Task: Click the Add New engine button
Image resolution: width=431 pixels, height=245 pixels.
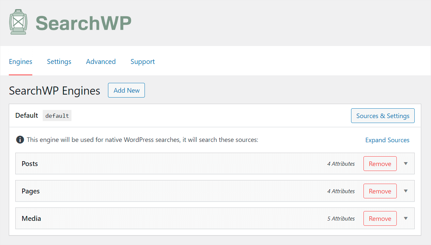Action: (127, 90)
